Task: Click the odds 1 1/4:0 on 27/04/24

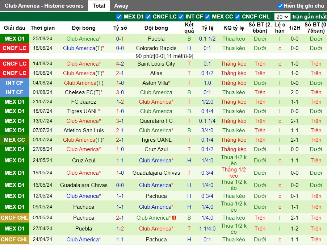Action: (207, 229)
